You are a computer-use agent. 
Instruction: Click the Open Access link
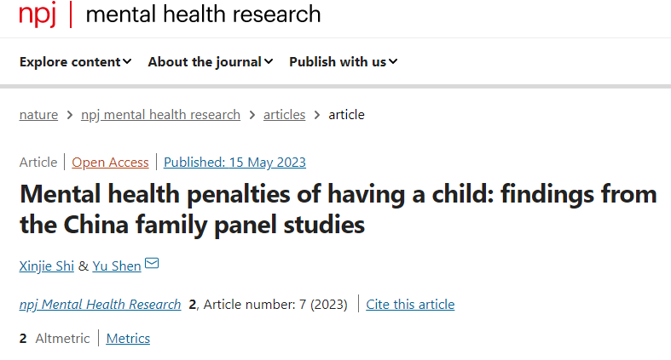pos(110,163)
